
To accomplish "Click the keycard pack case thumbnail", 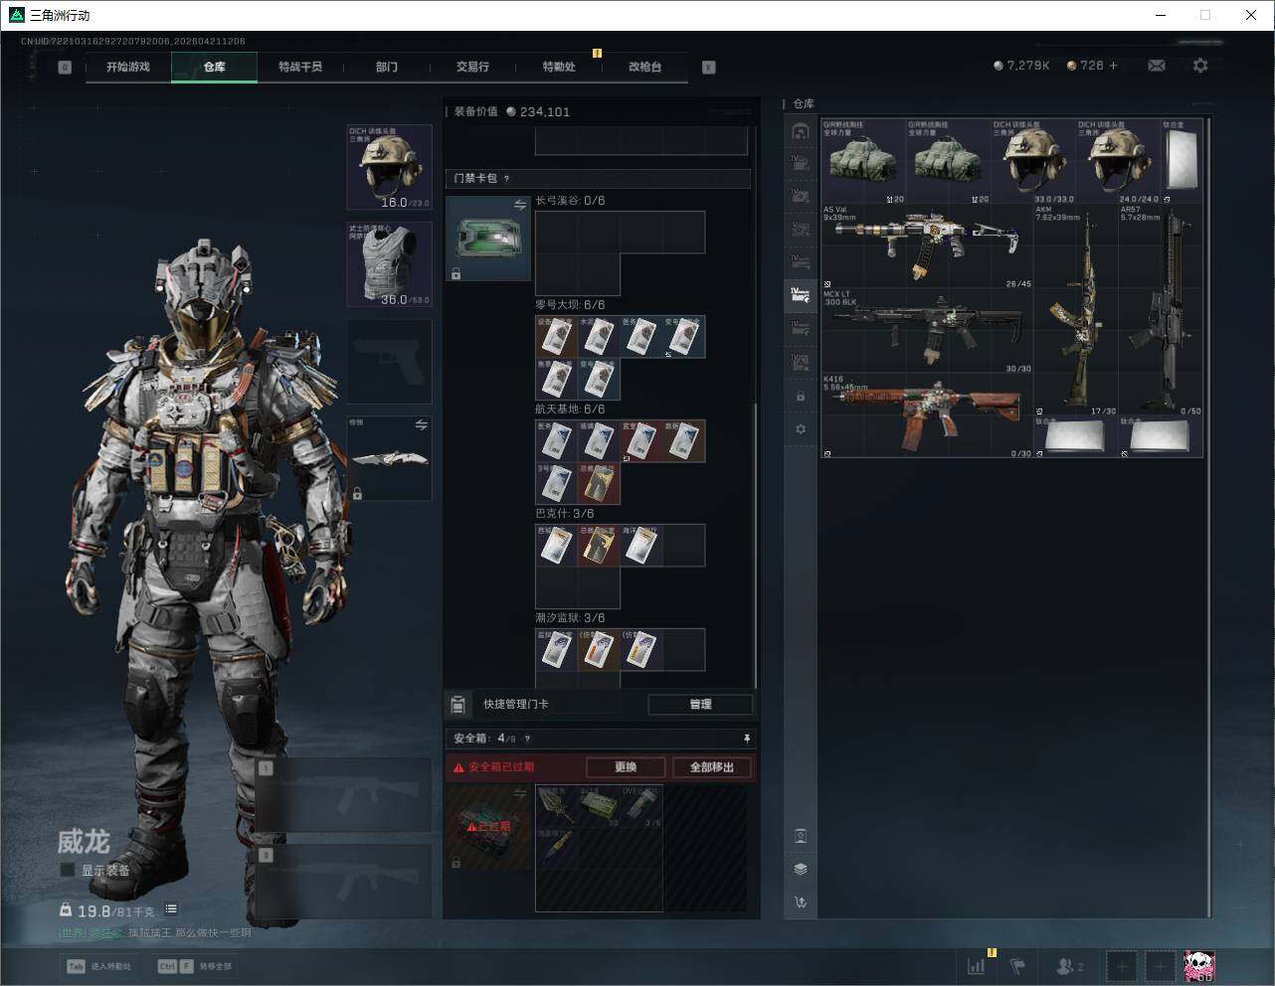I will 488,239.
